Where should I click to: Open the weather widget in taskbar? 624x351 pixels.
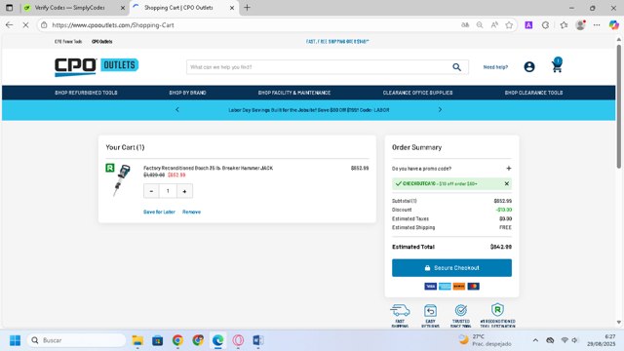pyautogui.click(x=485, y=340)
